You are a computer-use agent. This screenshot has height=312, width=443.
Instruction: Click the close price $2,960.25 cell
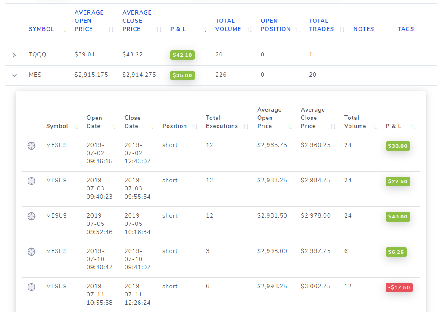(315, 145)
